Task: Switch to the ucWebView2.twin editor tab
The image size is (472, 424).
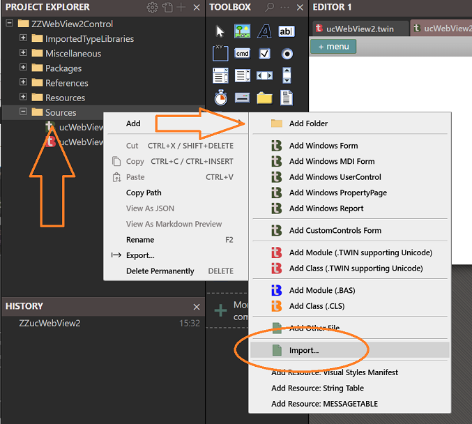Action: pos(357,29)
